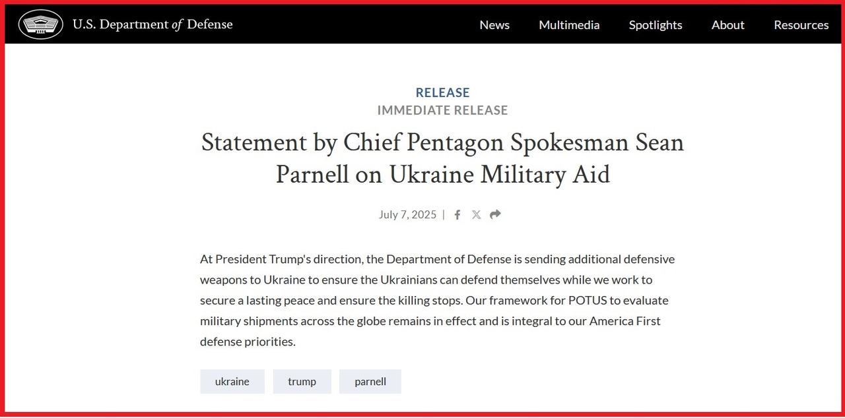Share the statement on X
845x418 pixels.
coord(476,215)
